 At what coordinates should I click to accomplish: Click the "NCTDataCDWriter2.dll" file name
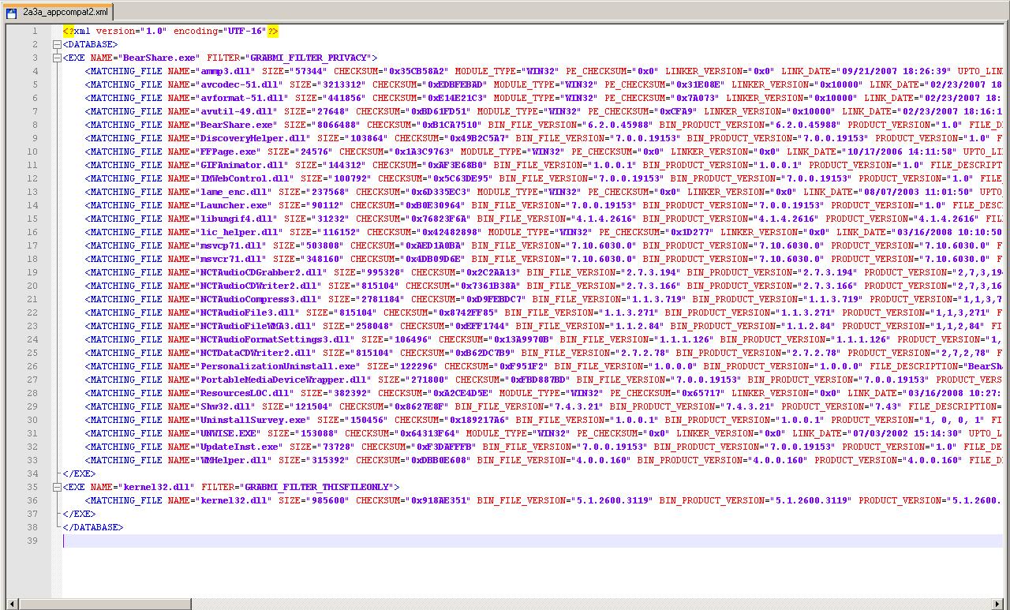point(256,353)
